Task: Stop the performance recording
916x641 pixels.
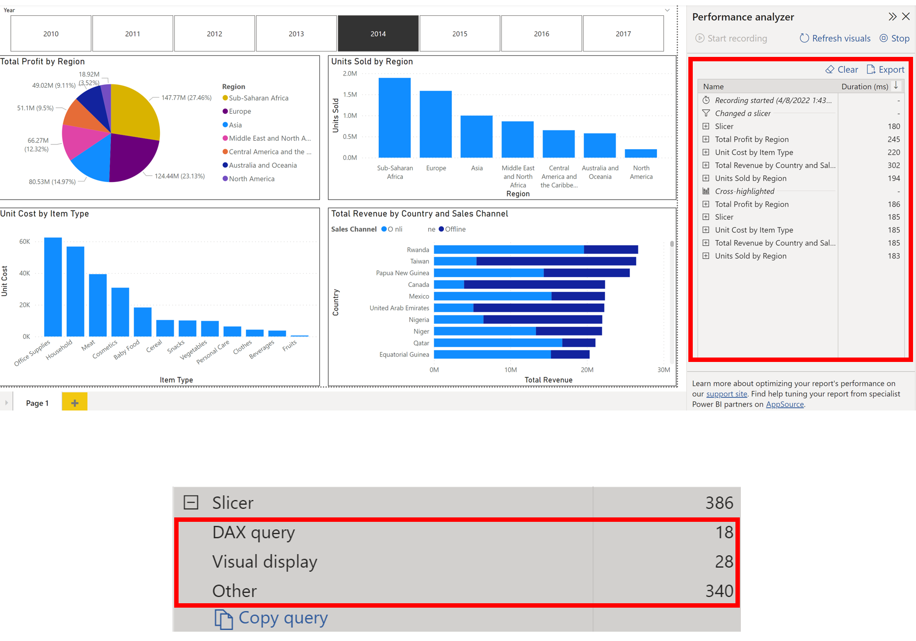Action: [883, 38]
